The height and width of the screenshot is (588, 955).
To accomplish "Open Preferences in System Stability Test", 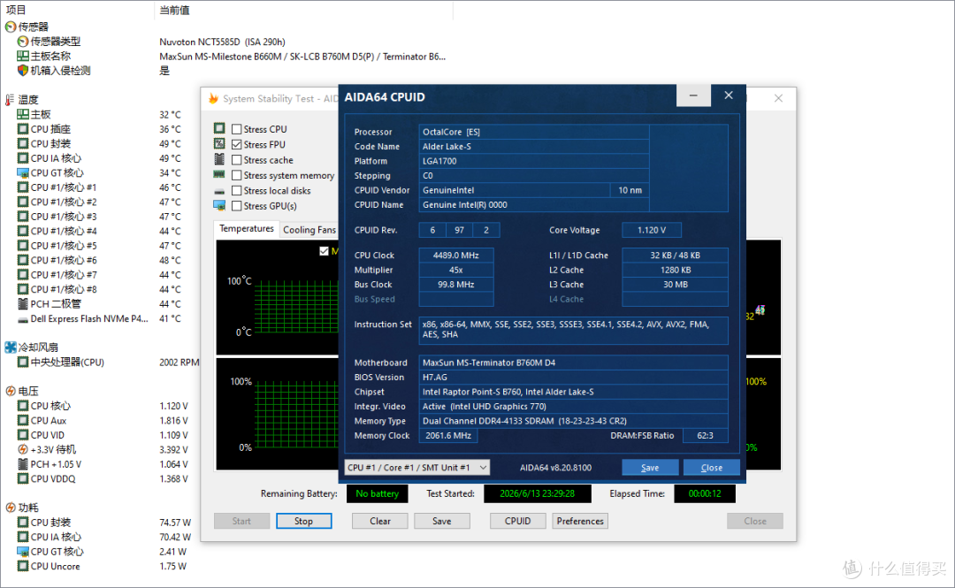I will pyautogui.click(x=580, y=521).
